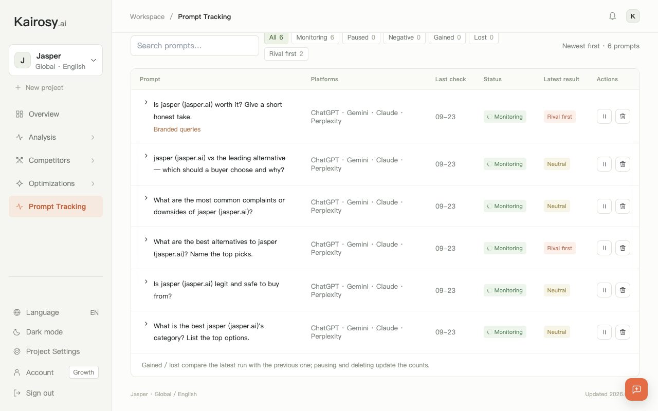658x411 pixels.
Task: Expand the "worth it" prompt row
Action: (146, 103)
